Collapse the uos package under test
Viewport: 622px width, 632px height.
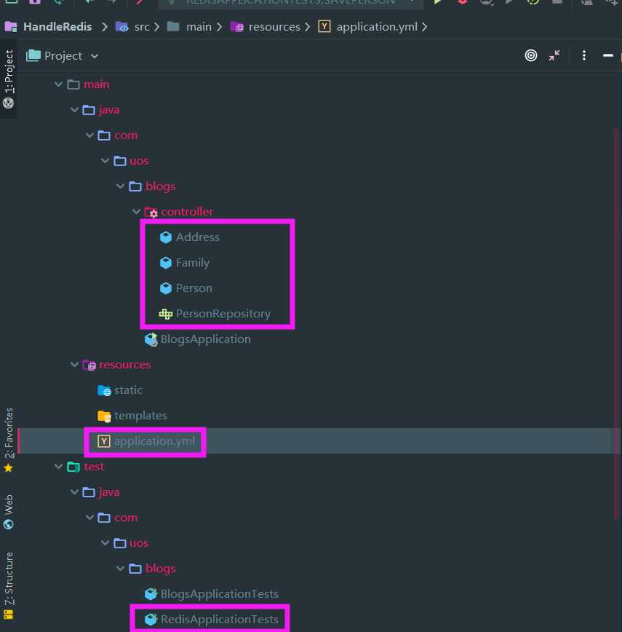coord(105,542)
